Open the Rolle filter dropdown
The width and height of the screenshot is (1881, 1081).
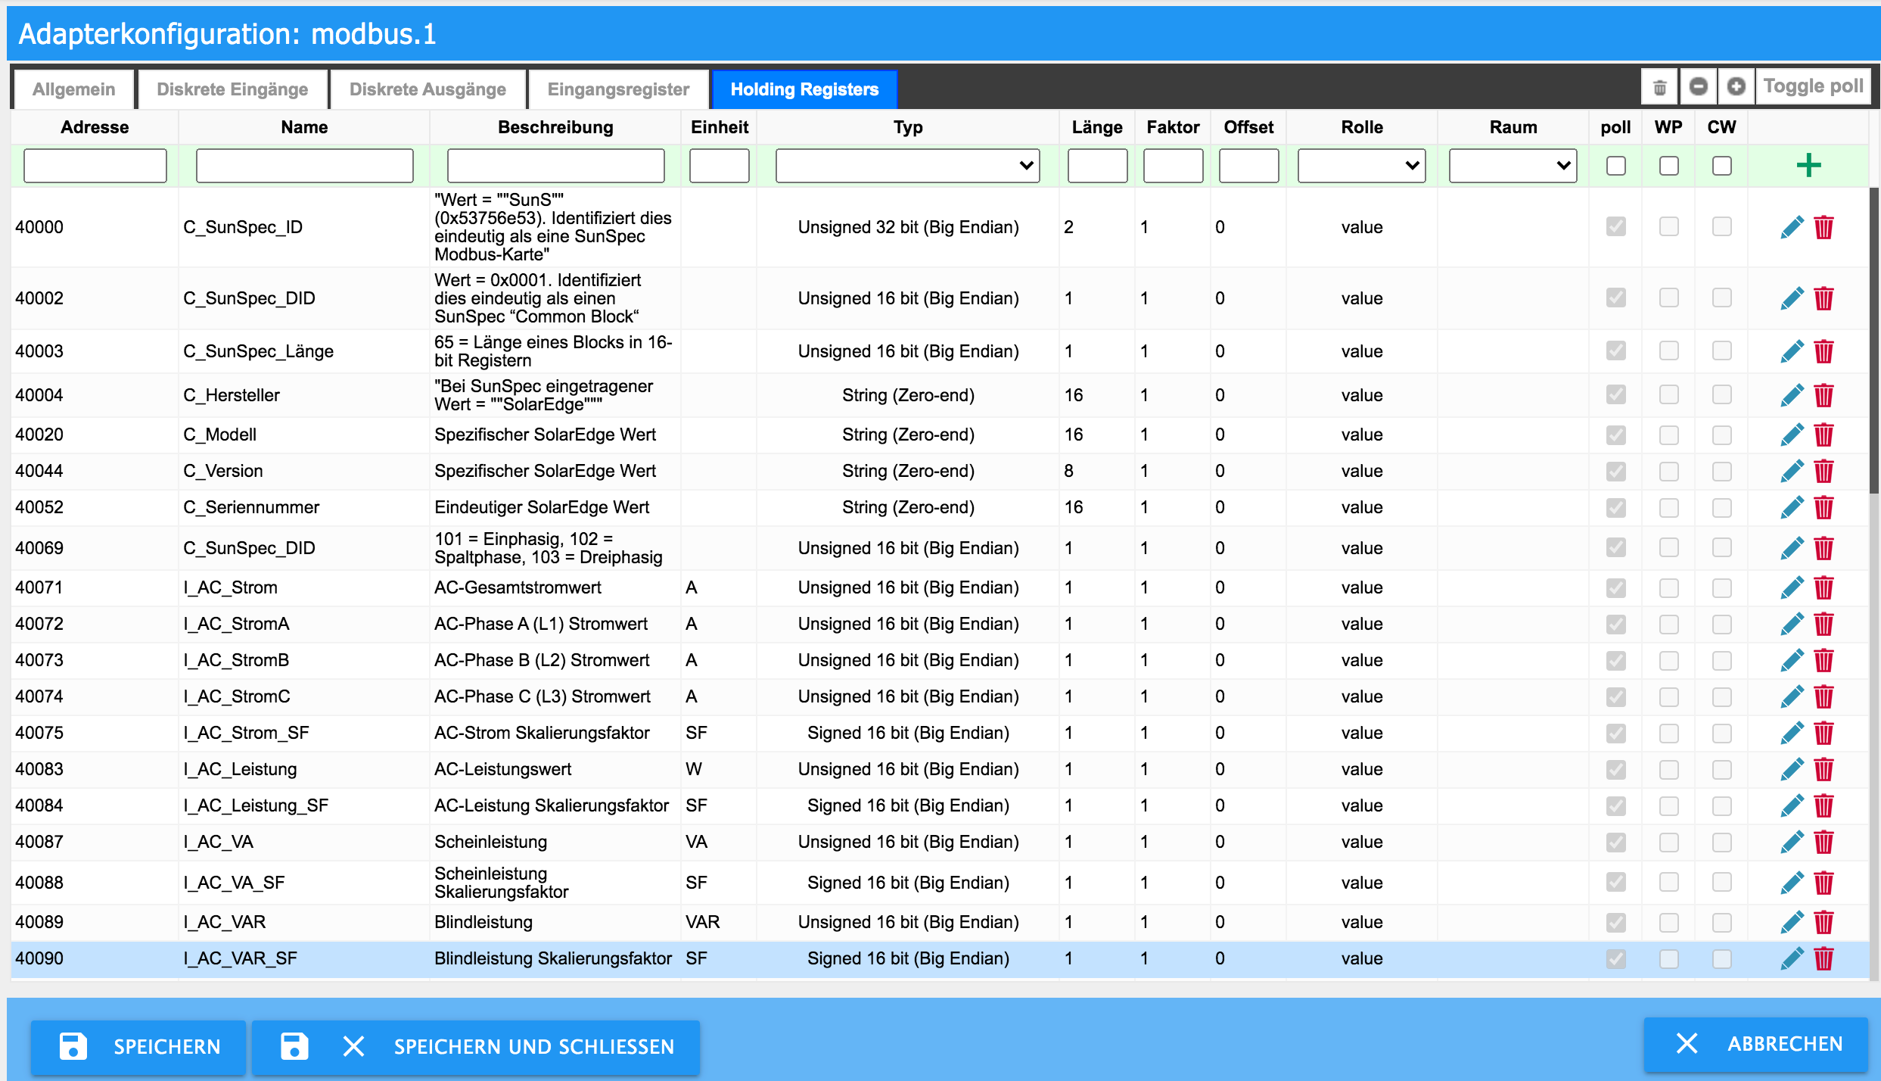point(1361,166)
